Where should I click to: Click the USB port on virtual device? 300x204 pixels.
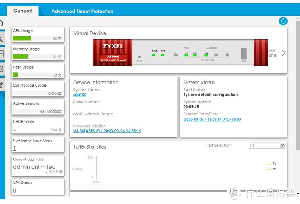[244, 54]
